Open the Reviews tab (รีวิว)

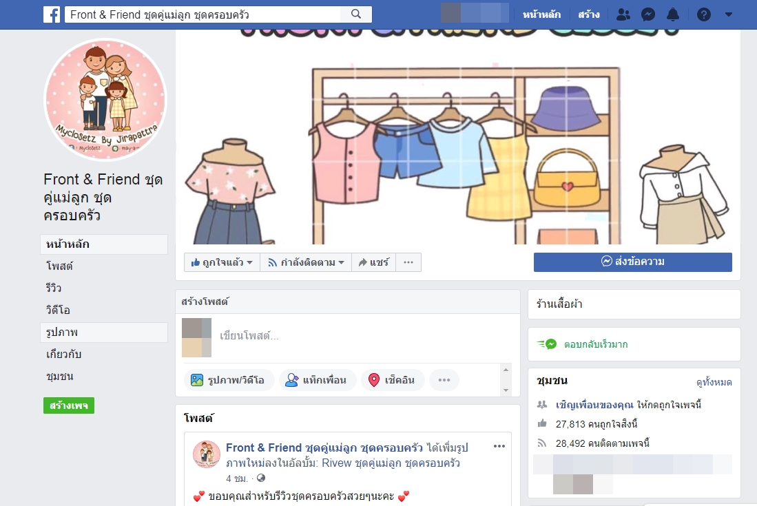[x=54, y=288]
